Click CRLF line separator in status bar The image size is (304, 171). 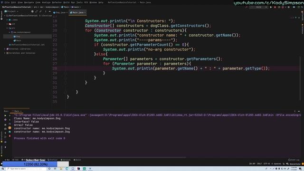click(x=259, y=164)
